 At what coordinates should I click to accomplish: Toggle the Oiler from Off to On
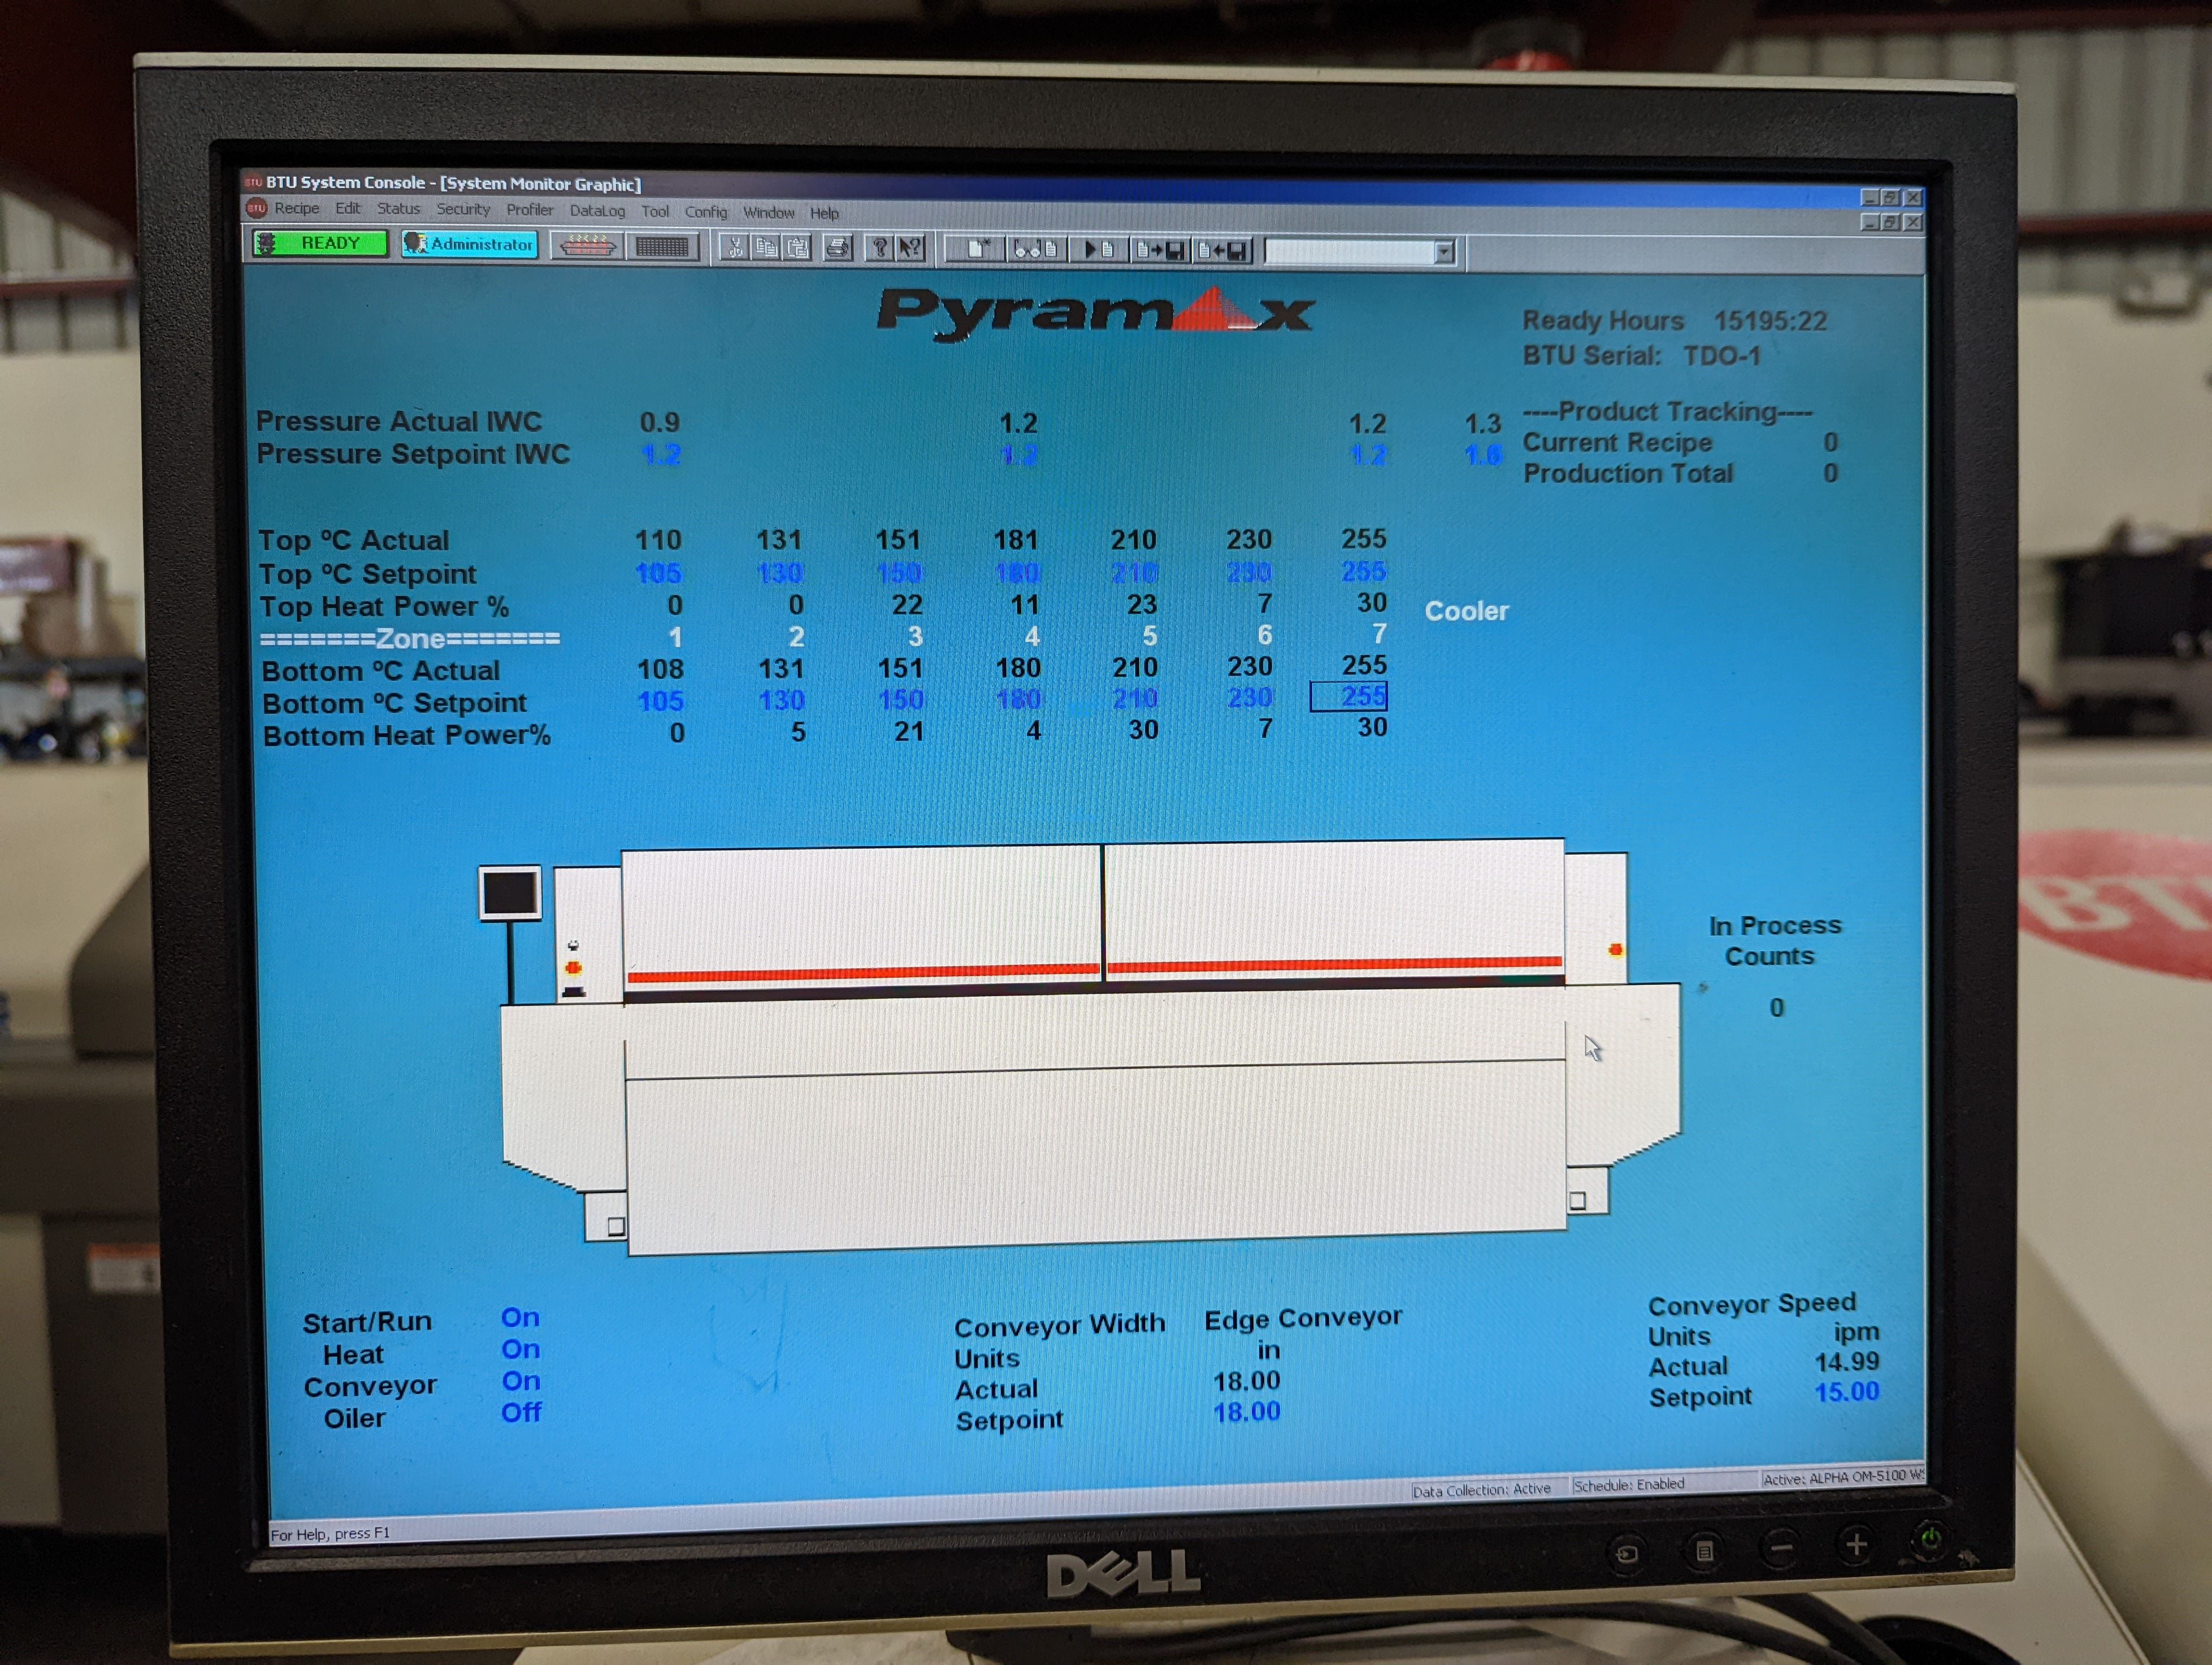tap(521, 1413)
